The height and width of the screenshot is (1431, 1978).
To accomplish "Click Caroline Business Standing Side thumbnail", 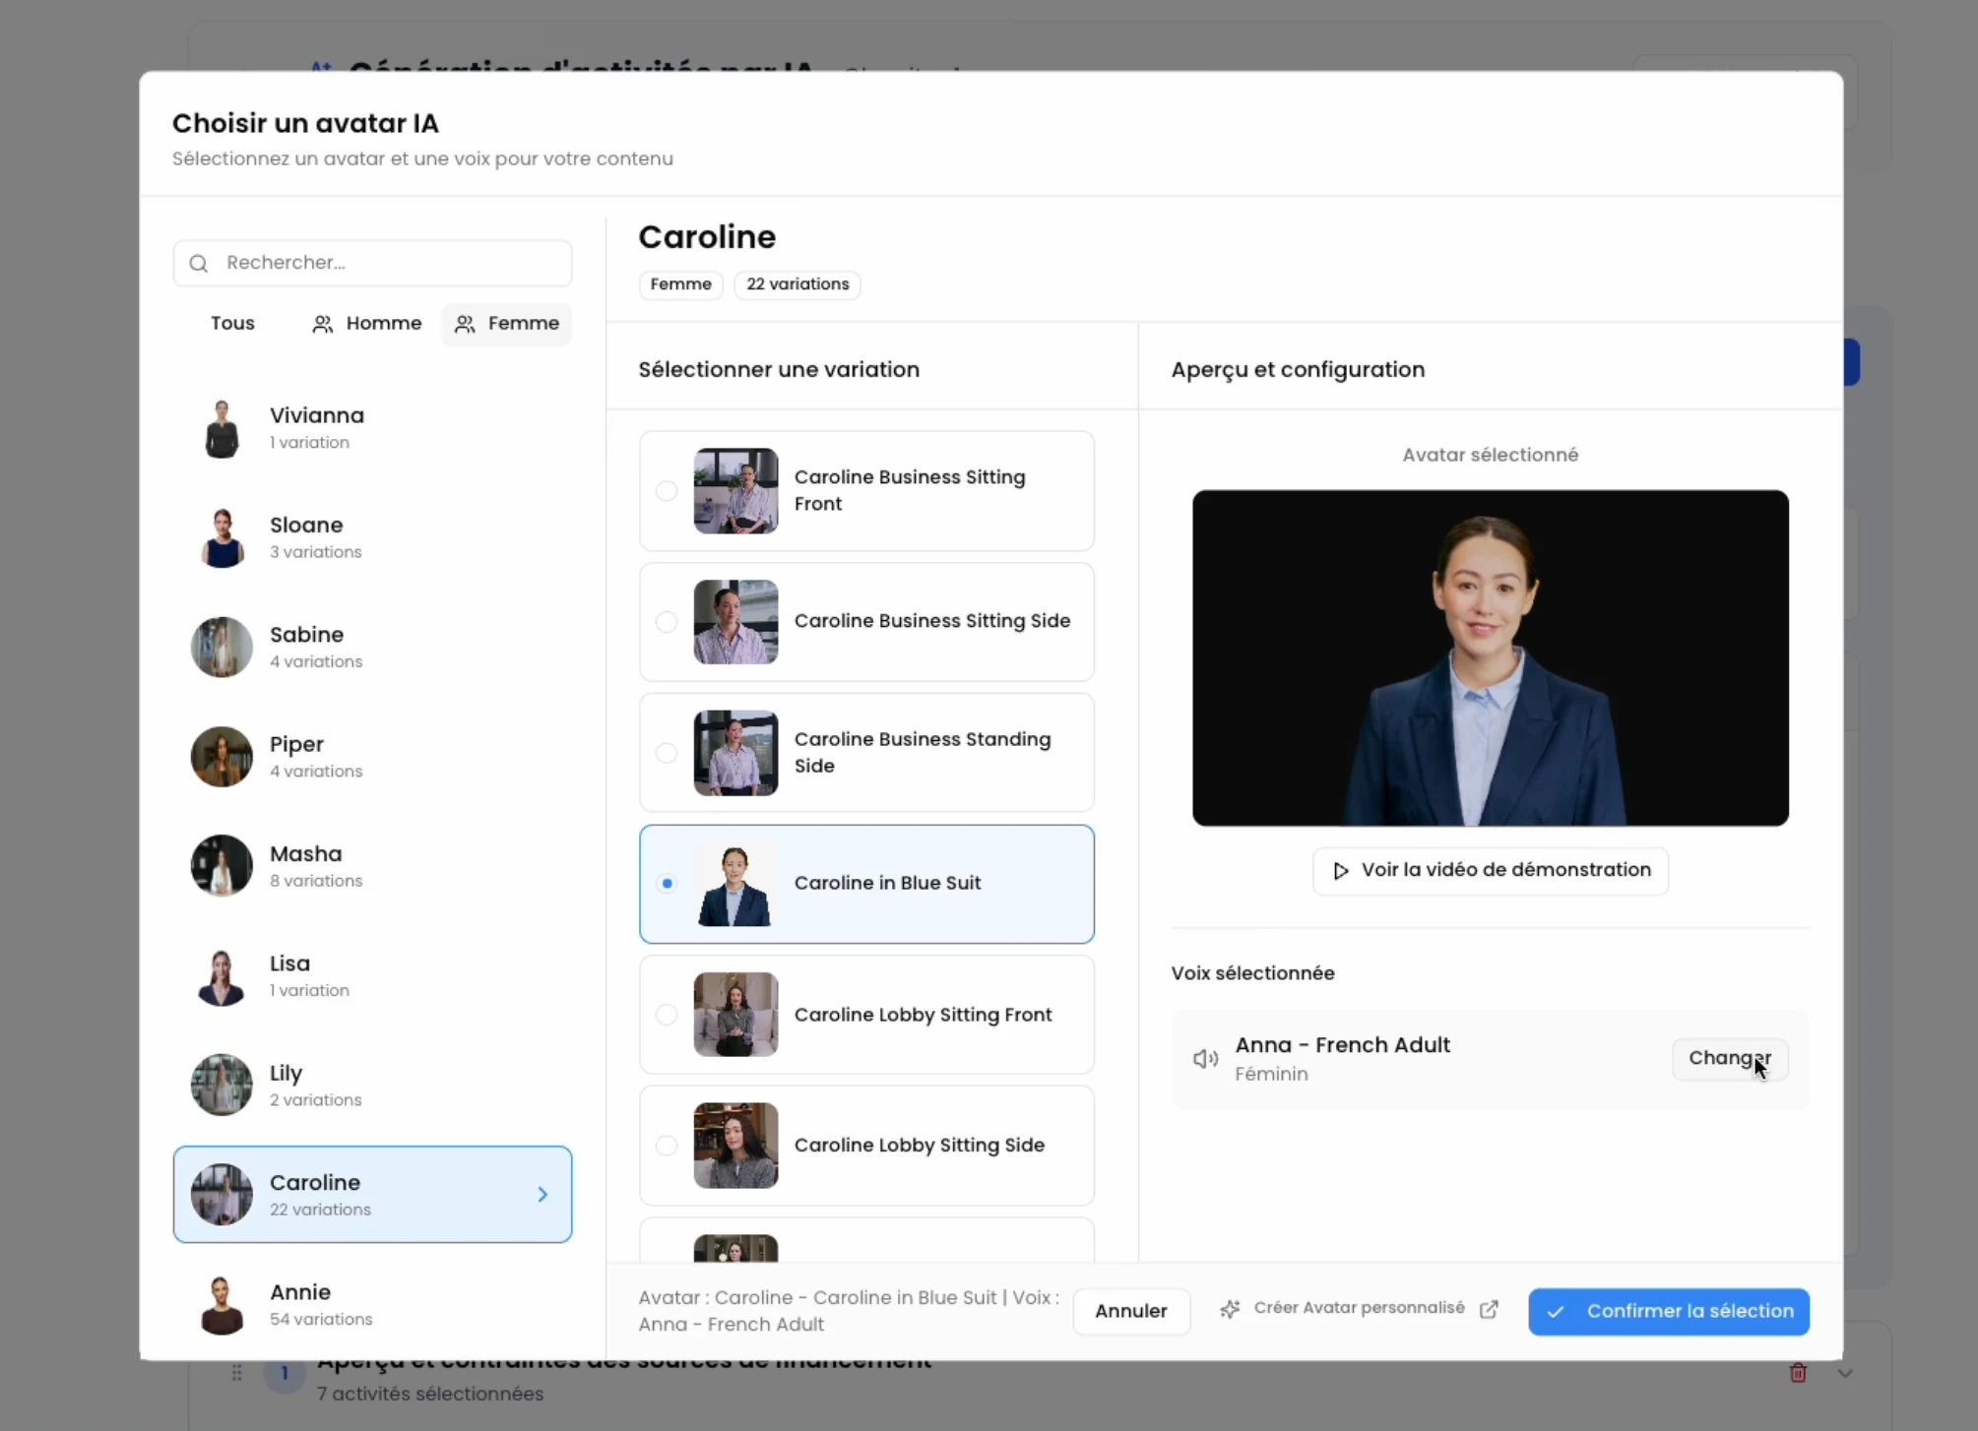I will [x=735, y=753].
